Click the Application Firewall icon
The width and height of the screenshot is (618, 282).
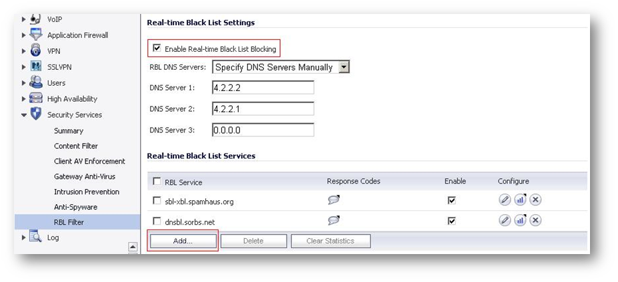click(36, 35)
